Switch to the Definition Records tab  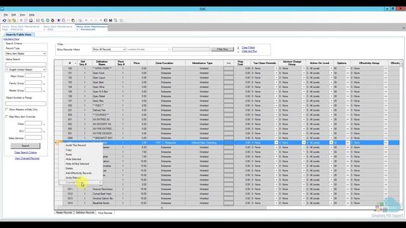tap(85, 213)
